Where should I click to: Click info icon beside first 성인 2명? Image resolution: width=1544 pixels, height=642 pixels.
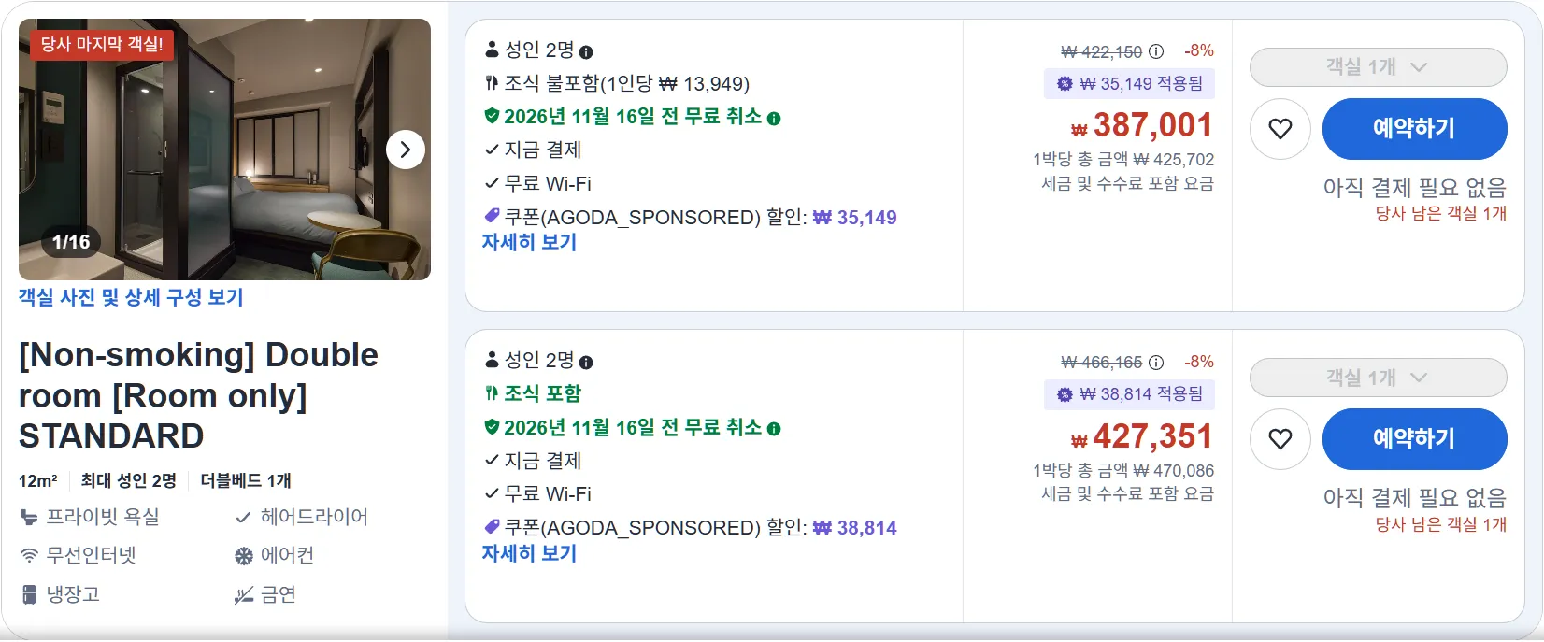click(x=586, y=52)
